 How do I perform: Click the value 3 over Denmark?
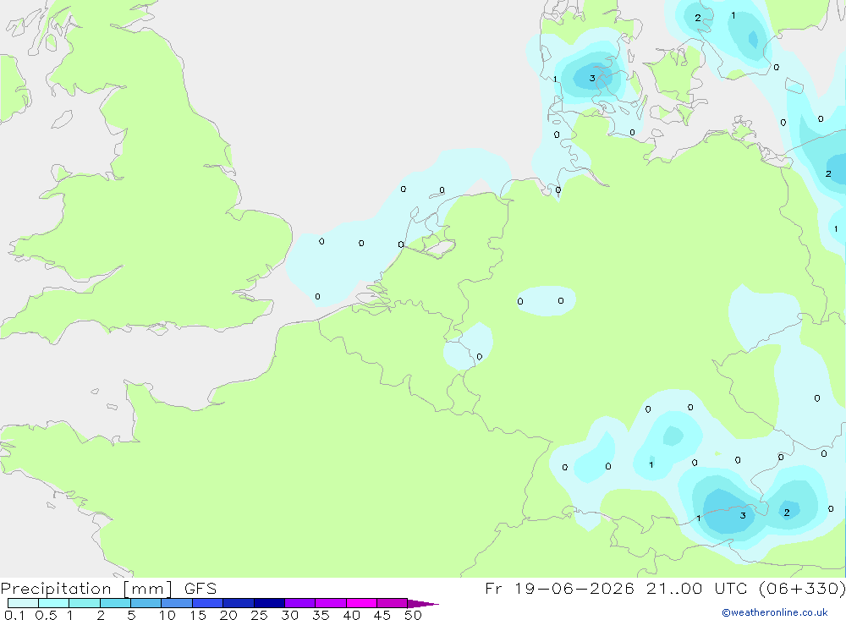pos(592,79)
